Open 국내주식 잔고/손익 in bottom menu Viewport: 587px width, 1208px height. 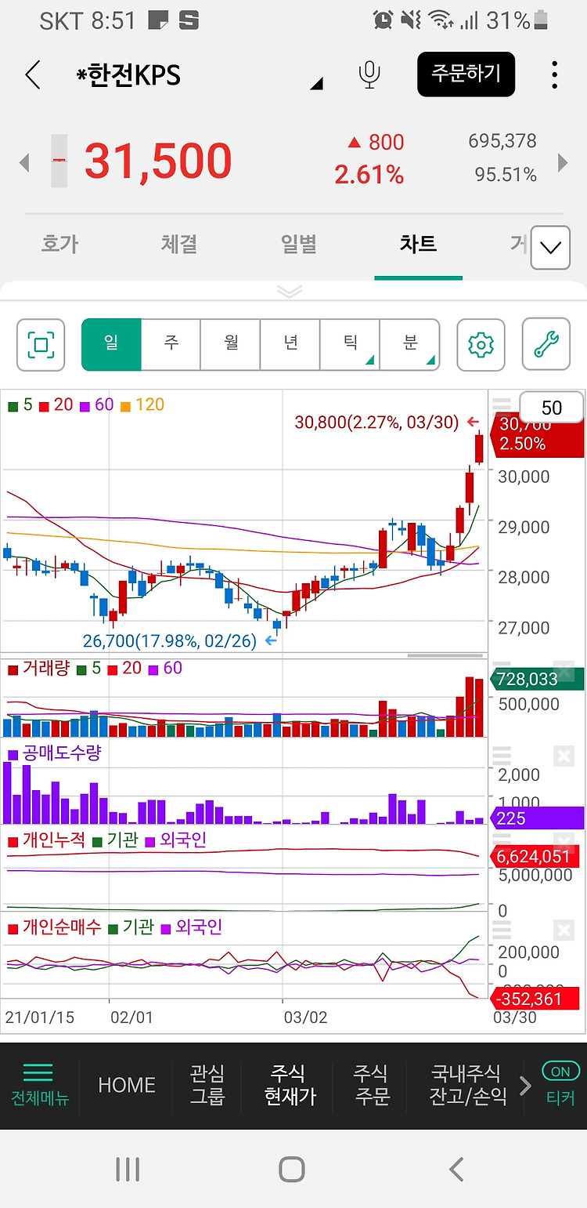tap(468, 1085)
